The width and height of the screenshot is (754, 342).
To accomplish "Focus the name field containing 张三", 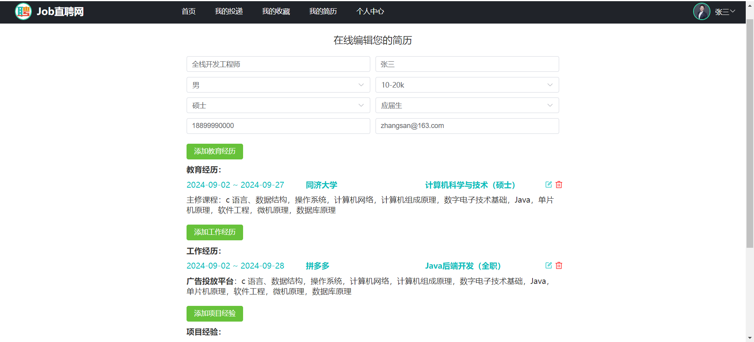I will pos(467,64).
